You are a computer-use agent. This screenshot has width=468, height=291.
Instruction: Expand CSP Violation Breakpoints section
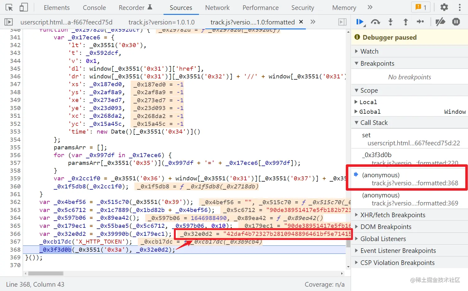[410, 262]
